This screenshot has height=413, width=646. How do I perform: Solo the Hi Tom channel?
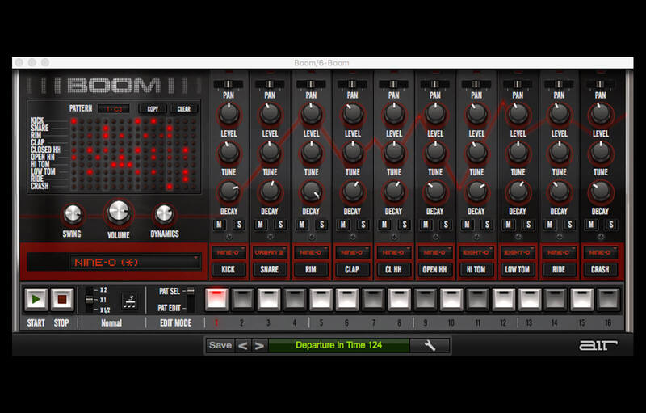click(487, 225)
